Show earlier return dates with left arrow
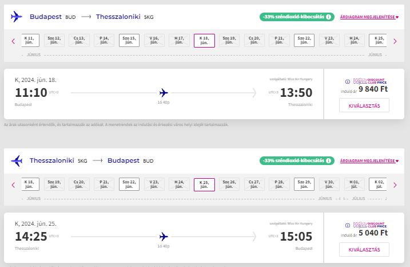The height and width of the screenshot is (267, 410). pyautogui.click(x=13, y=185)
